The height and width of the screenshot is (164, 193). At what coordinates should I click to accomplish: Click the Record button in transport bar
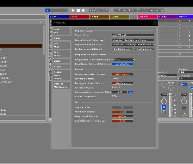(x=83, y=10)
